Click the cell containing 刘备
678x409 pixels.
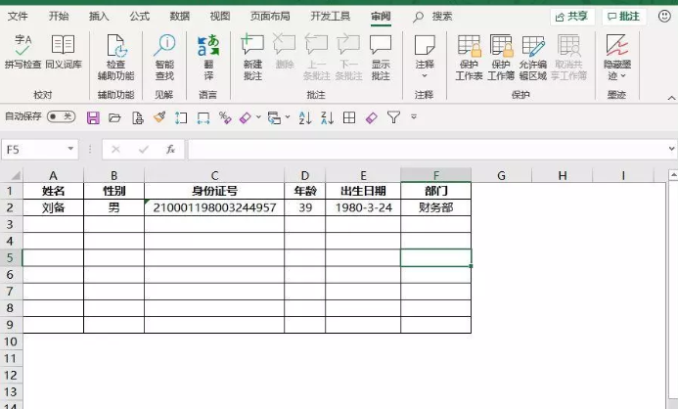(53, 207)
